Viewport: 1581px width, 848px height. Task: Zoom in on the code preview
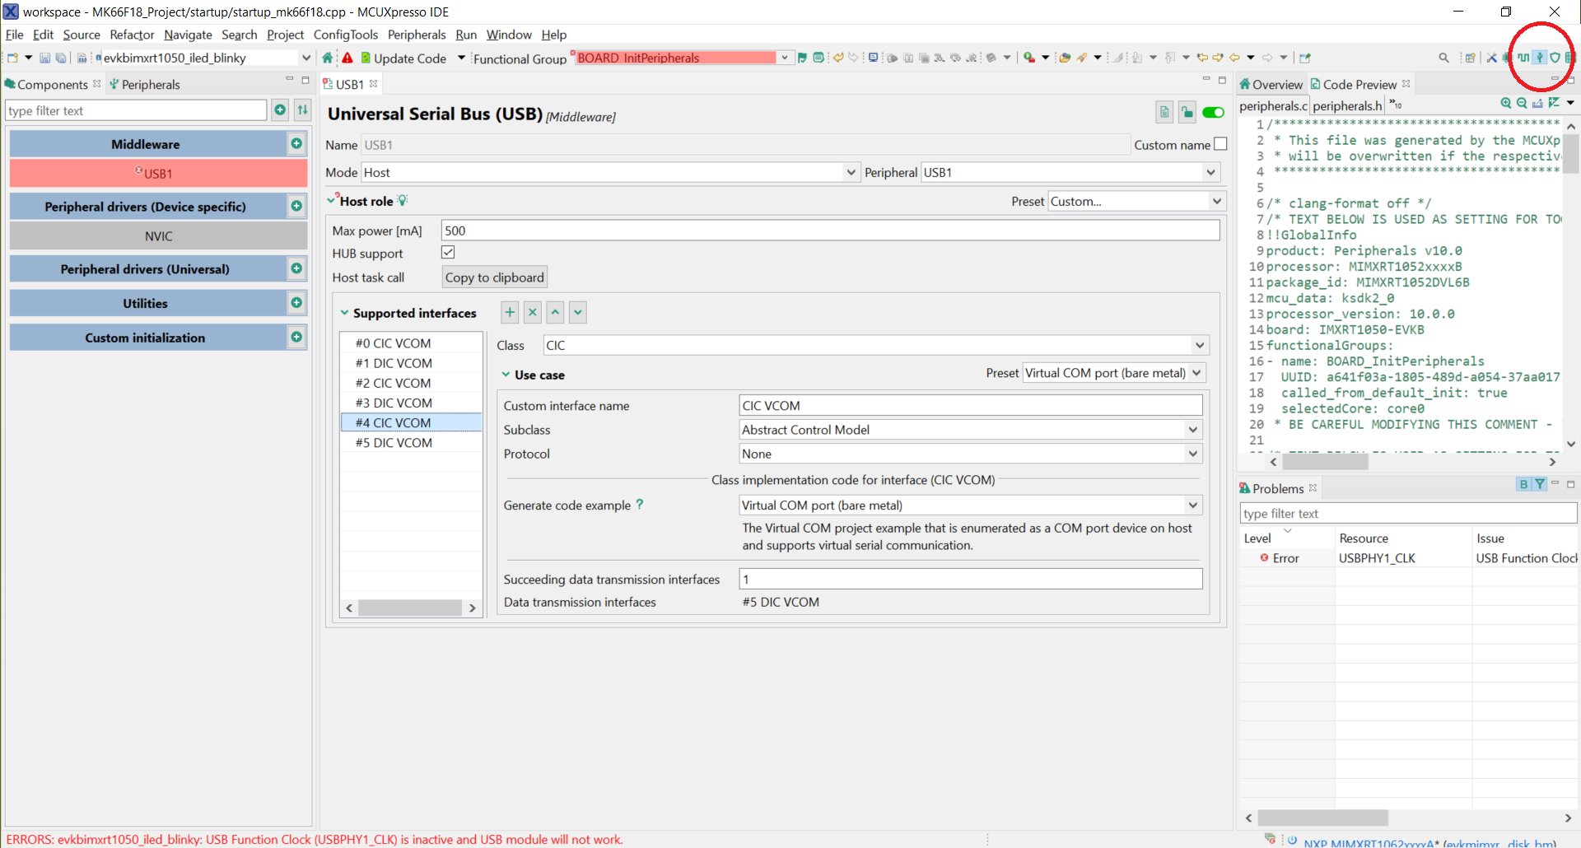1505,103
